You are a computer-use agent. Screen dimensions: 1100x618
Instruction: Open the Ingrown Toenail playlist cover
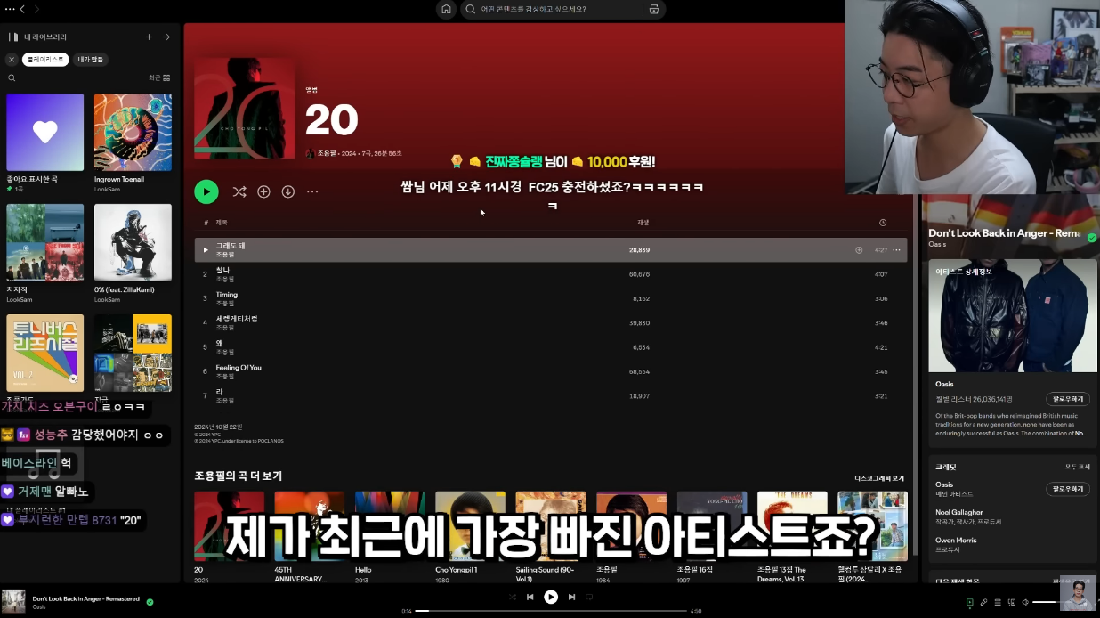coord(133,132)
